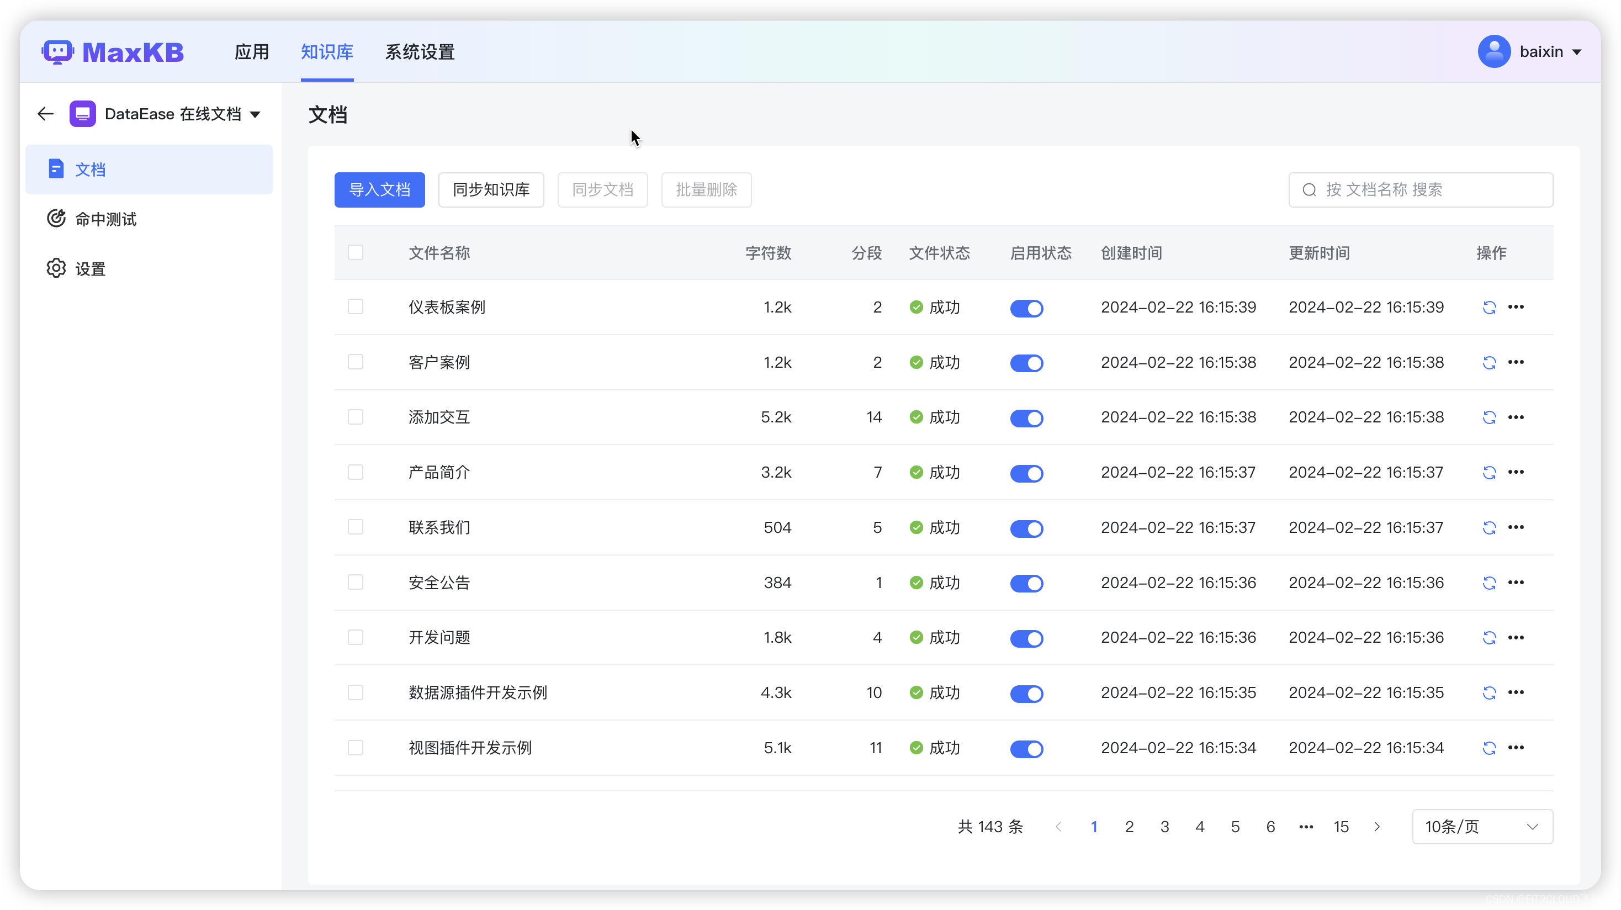This screenshot has height=910, width=1621.
Task: Turn off the 视图插件开发示例 enable switch
Action: click(x=1026, y=748)
